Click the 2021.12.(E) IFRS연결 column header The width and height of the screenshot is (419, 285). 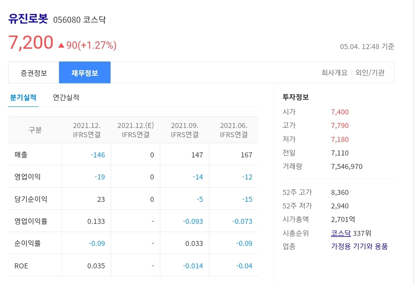(x=135, y=130)
